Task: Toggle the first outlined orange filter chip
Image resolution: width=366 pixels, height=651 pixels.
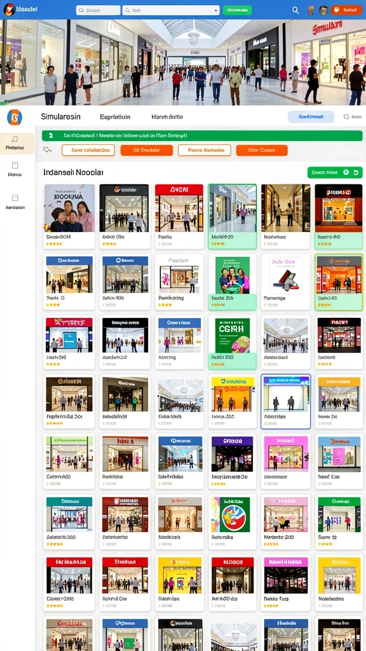Action: (88, 150)
